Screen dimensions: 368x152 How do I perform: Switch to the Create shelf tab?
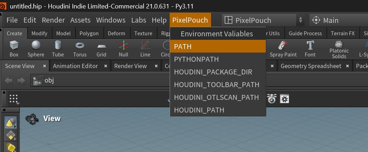14,33
